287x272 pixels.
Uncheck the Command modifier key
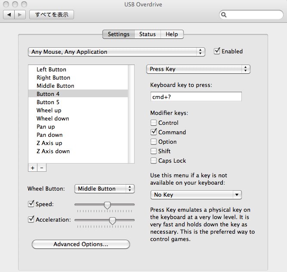point(154,132)
